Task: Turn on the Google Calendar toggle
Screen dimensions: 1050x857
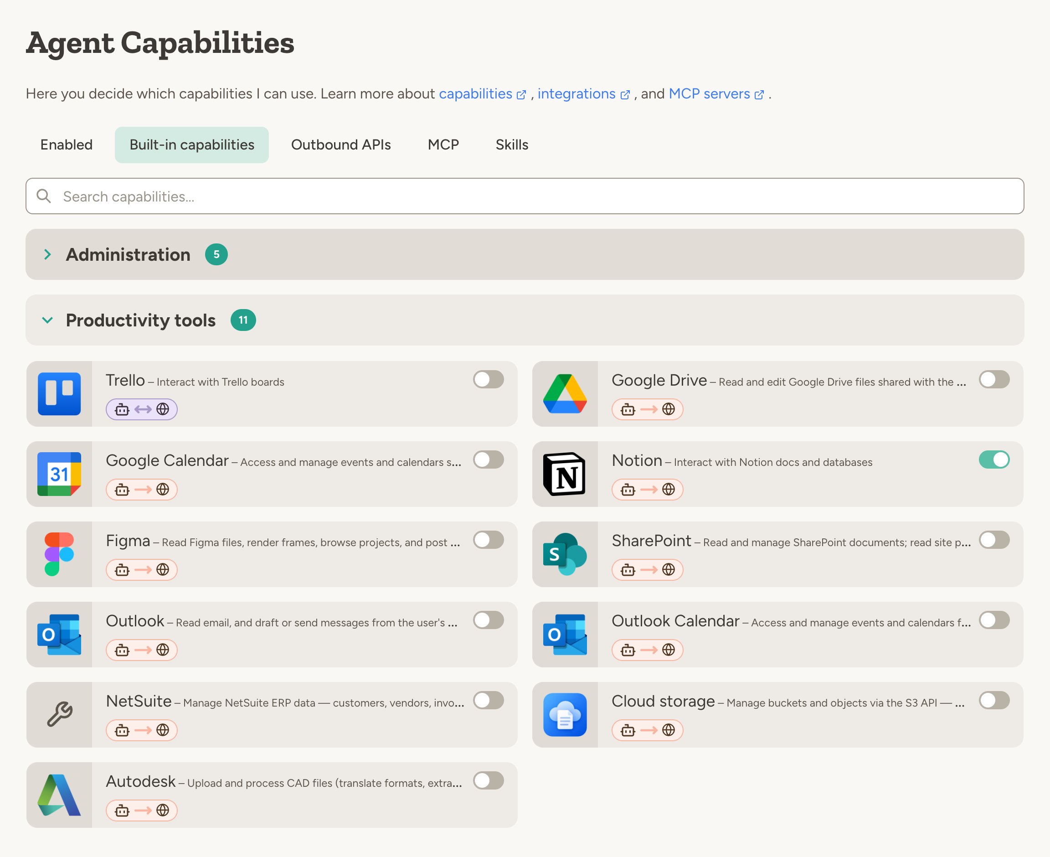Action: (x=489, y=459)
